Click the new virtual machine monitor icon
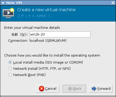This screenshot has width=116, height=97. coord(8,13)
